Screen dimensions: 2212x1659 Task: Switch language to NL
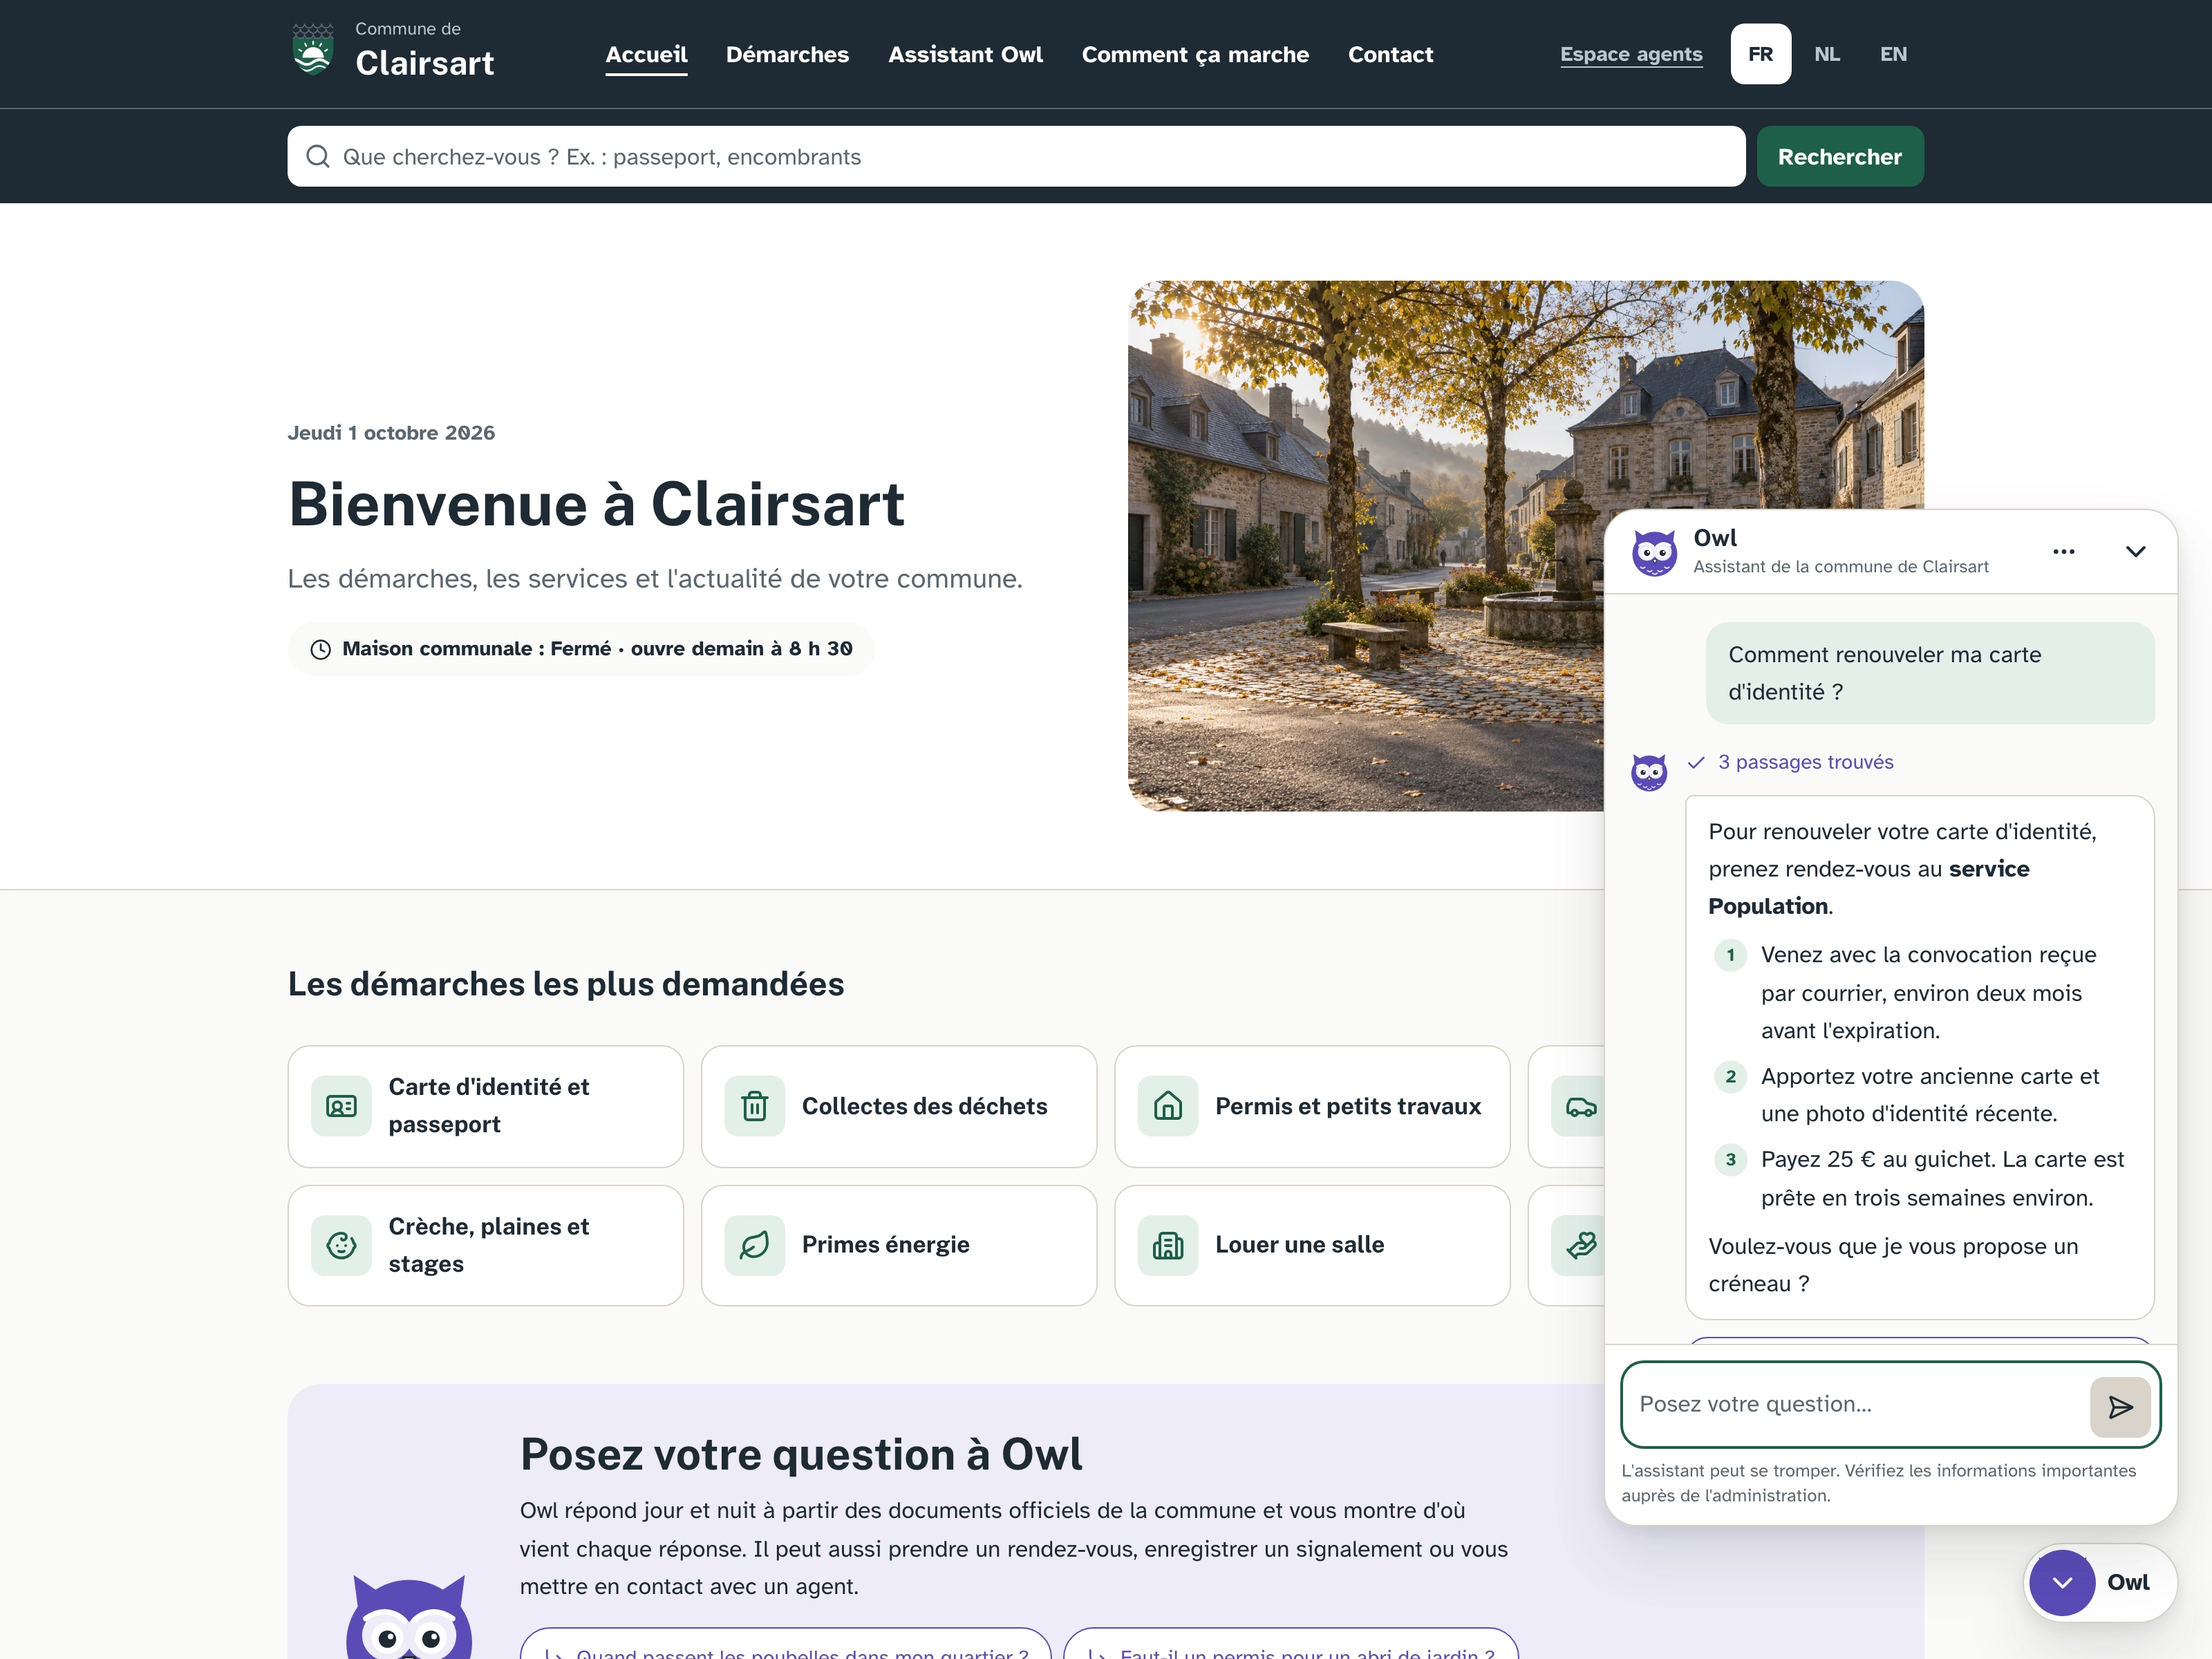(1826, 54)
